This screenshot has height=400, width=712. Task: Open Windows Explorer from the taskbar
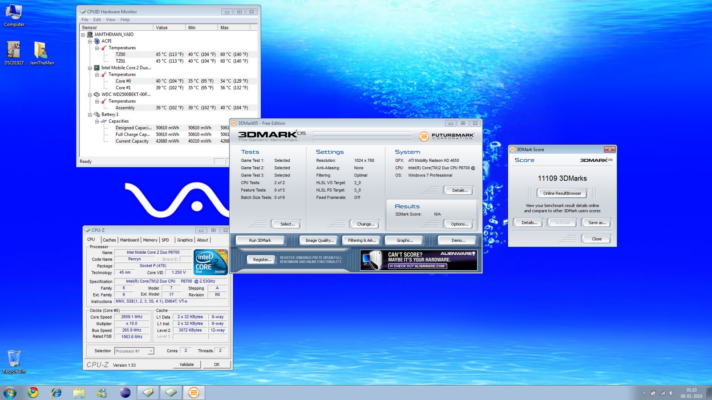coord(79,392)
